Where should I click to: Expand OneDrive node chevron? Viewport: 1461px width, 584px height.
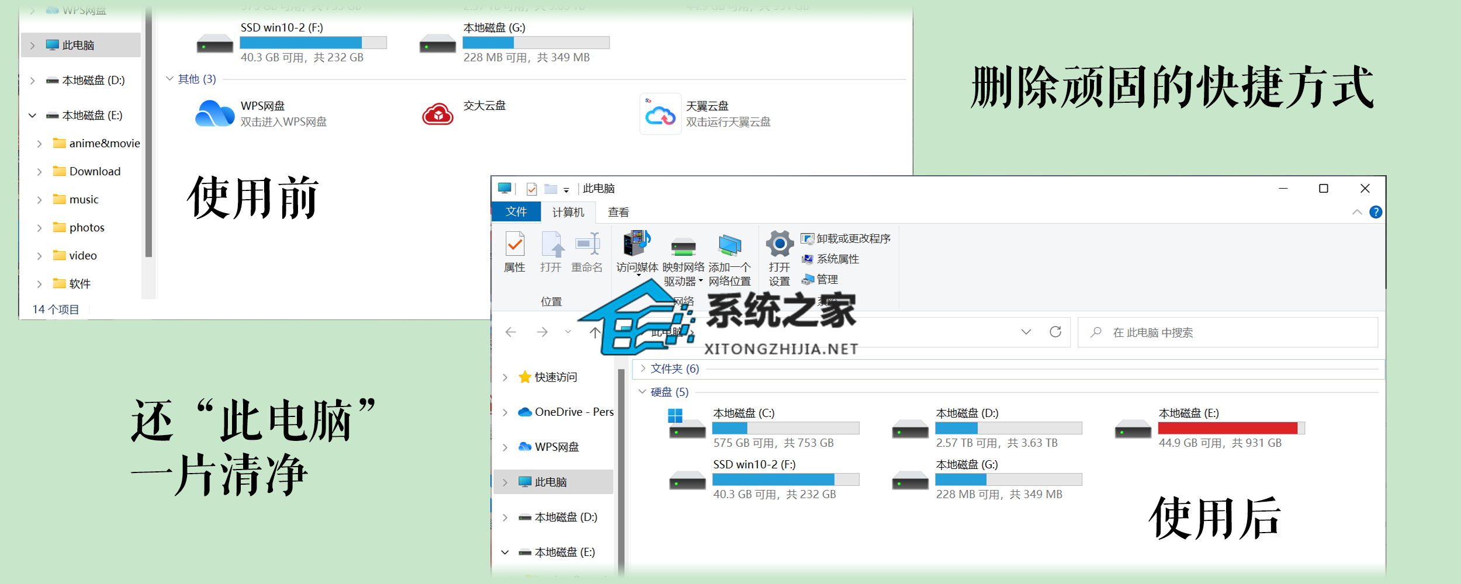click(x=505, y=412)
